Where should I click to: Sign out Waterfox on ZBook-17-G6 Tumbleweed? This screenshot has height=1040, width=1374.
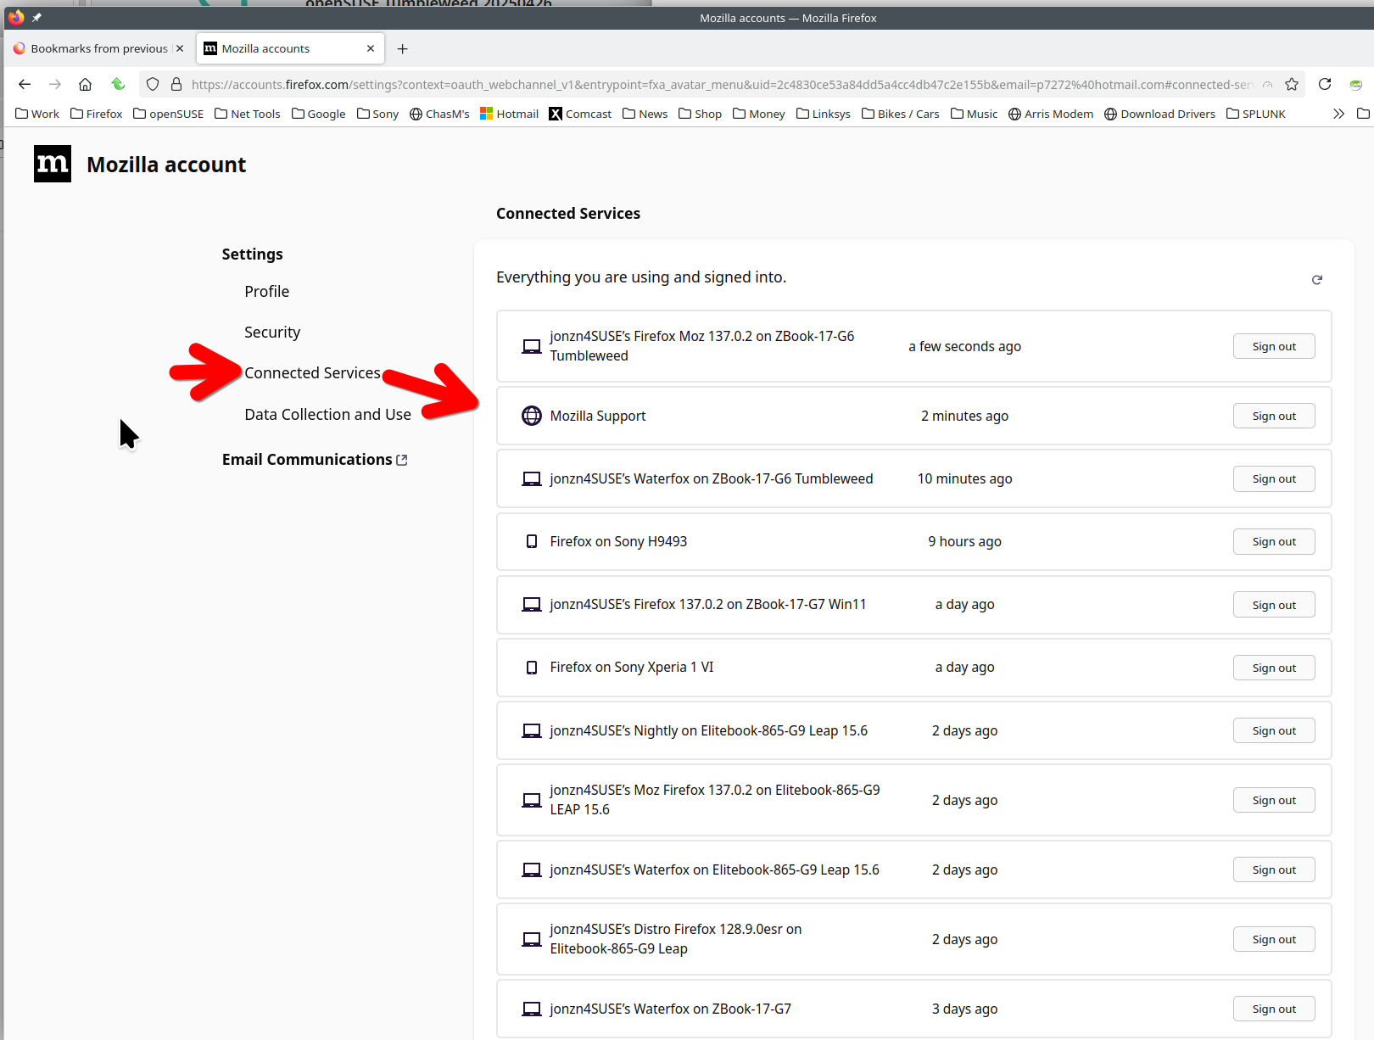click(x=1274, y=478)
